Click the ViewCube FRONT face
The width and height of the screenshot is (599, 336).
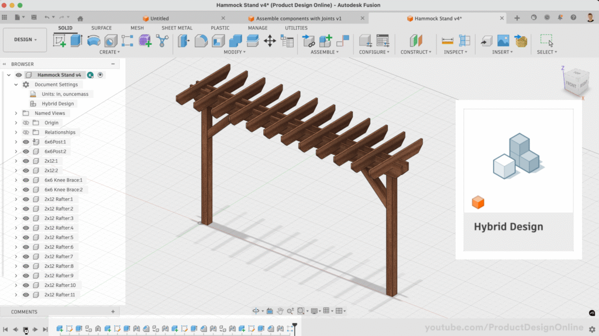(x=570, y=84)
